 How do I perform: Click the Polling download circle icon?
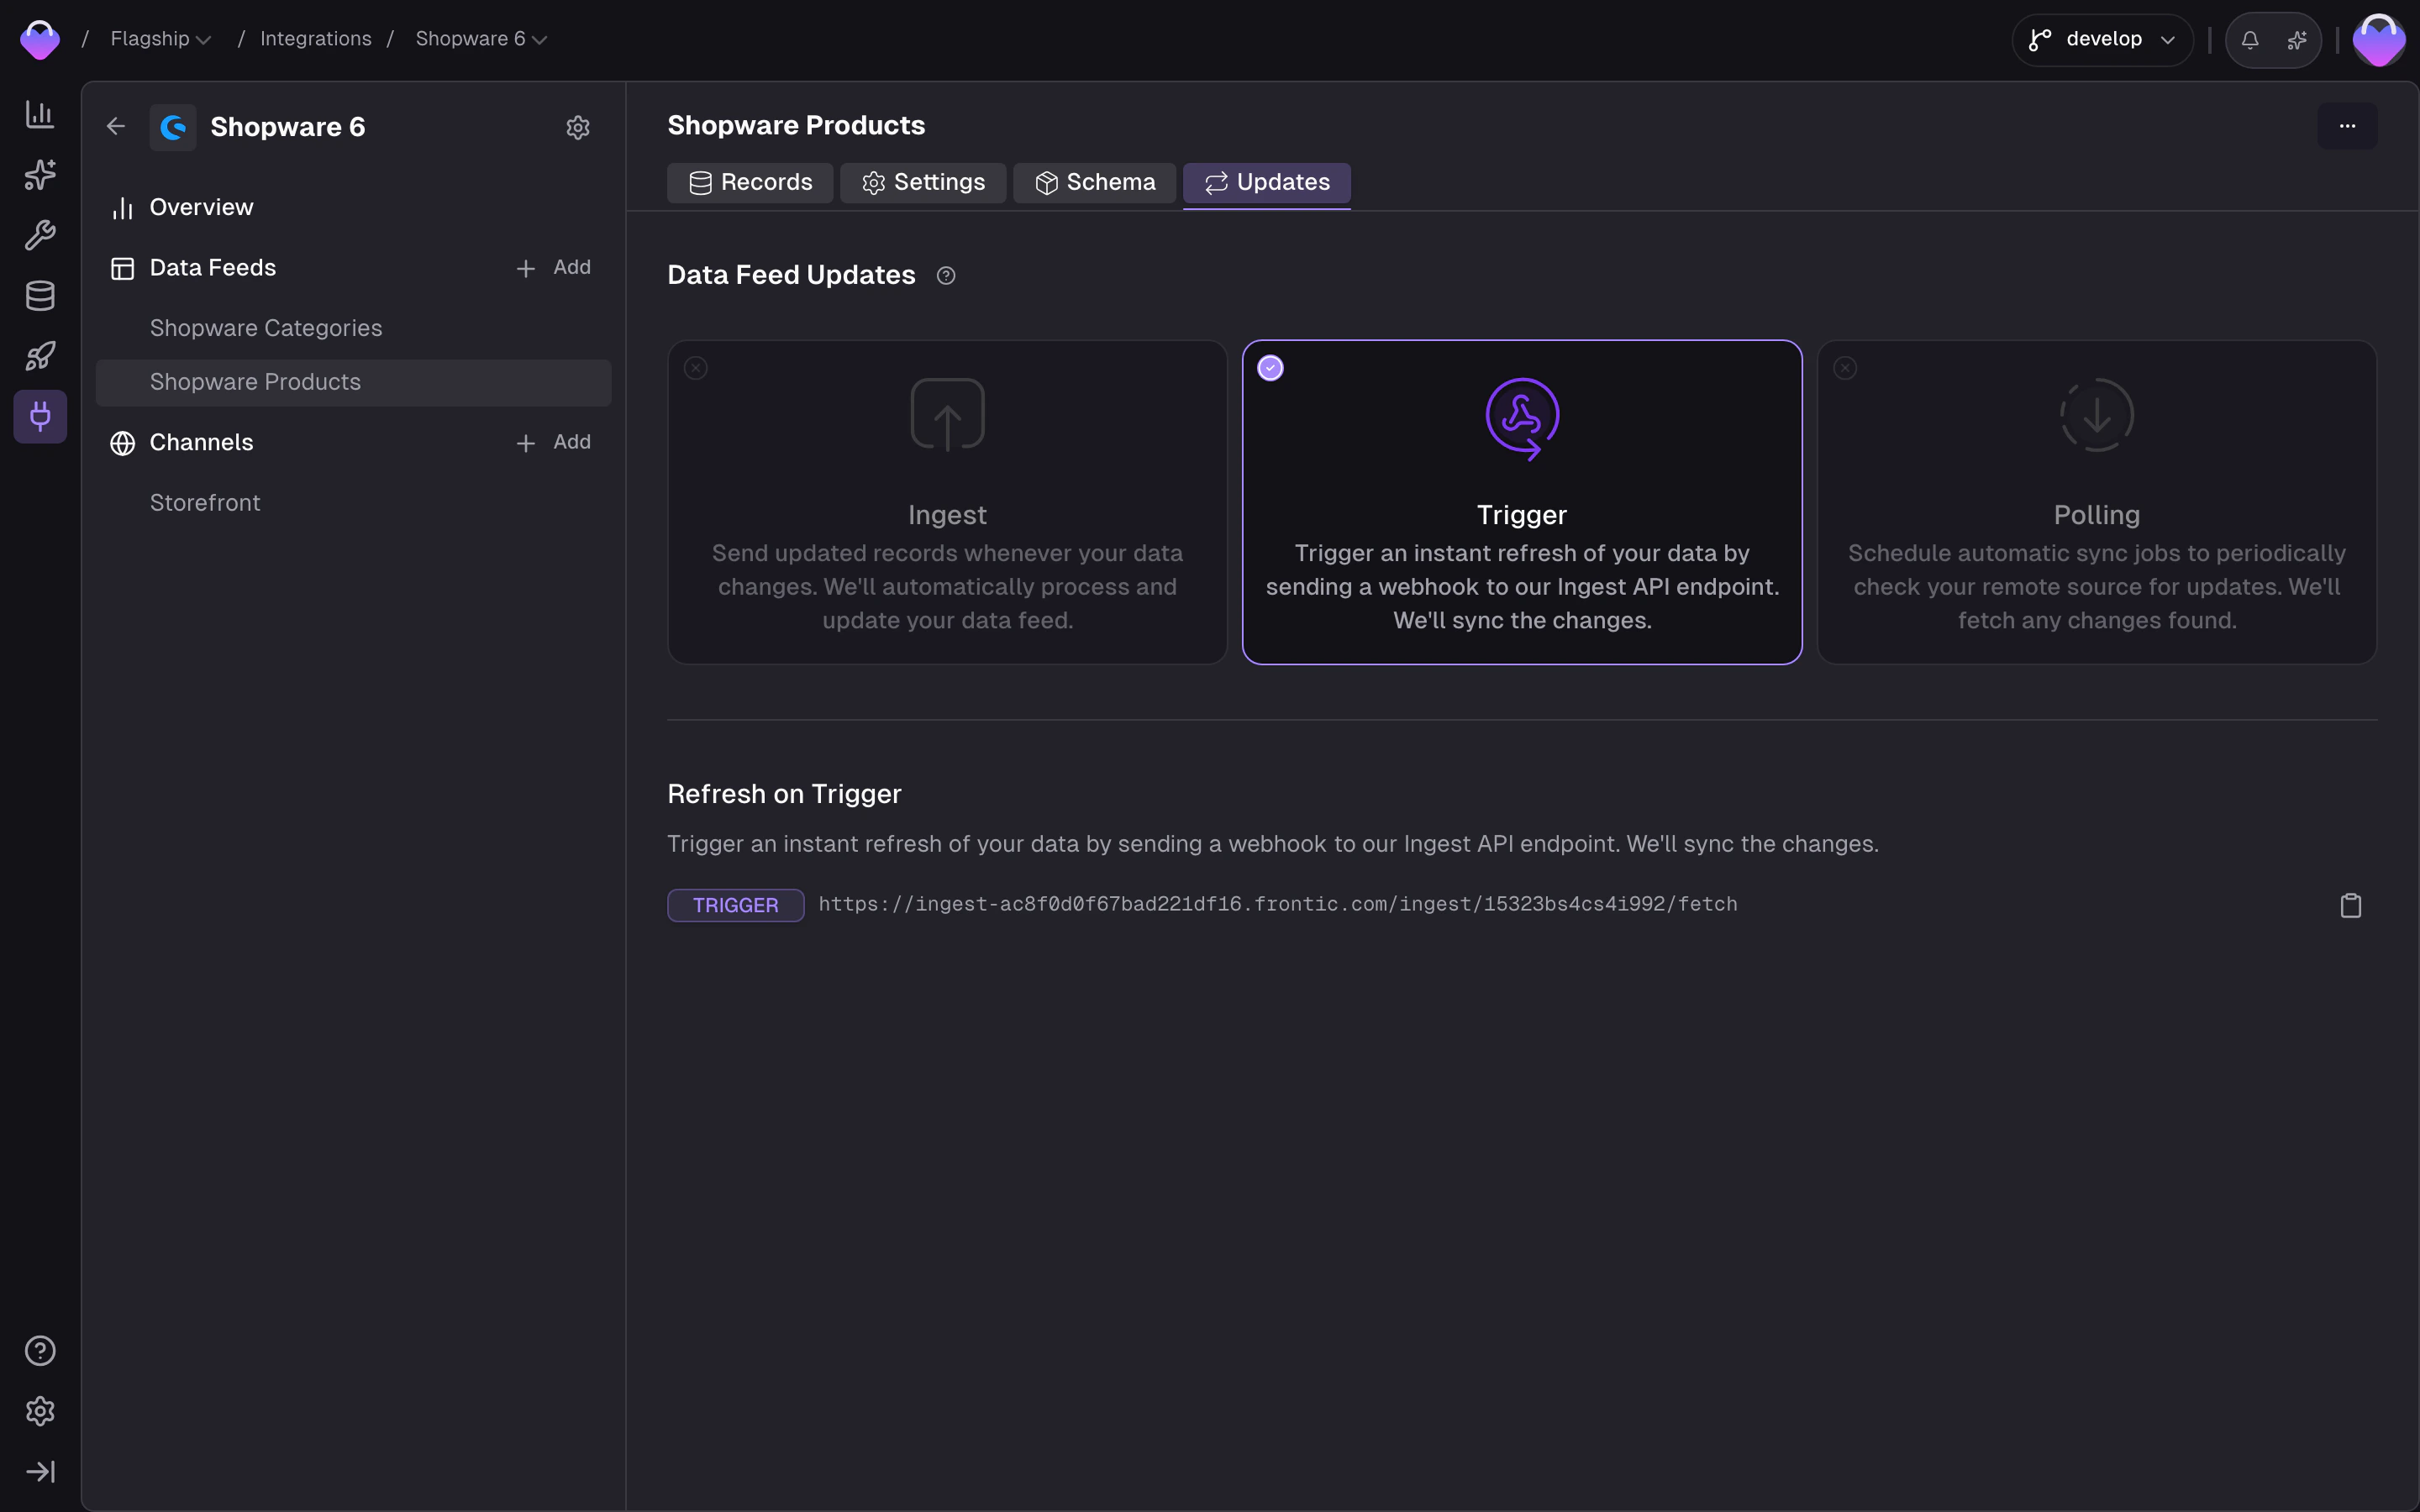[x=2097, y=415]
